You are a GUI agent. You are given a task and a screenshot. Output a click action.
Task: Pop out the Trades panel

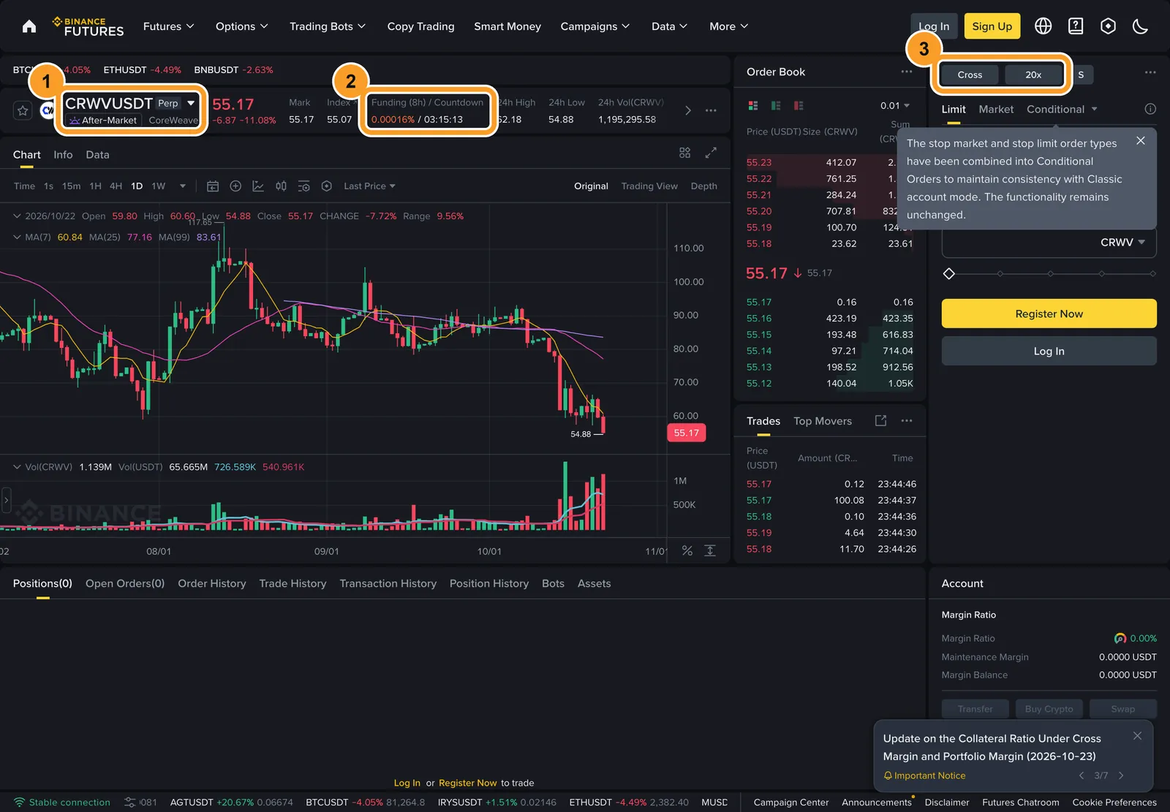tap(880, 420)
